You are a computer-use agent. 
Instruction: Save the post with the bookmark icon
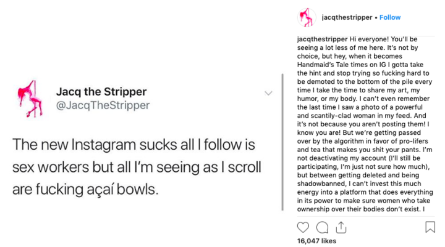pyautogui.click(x=430, y=227)
